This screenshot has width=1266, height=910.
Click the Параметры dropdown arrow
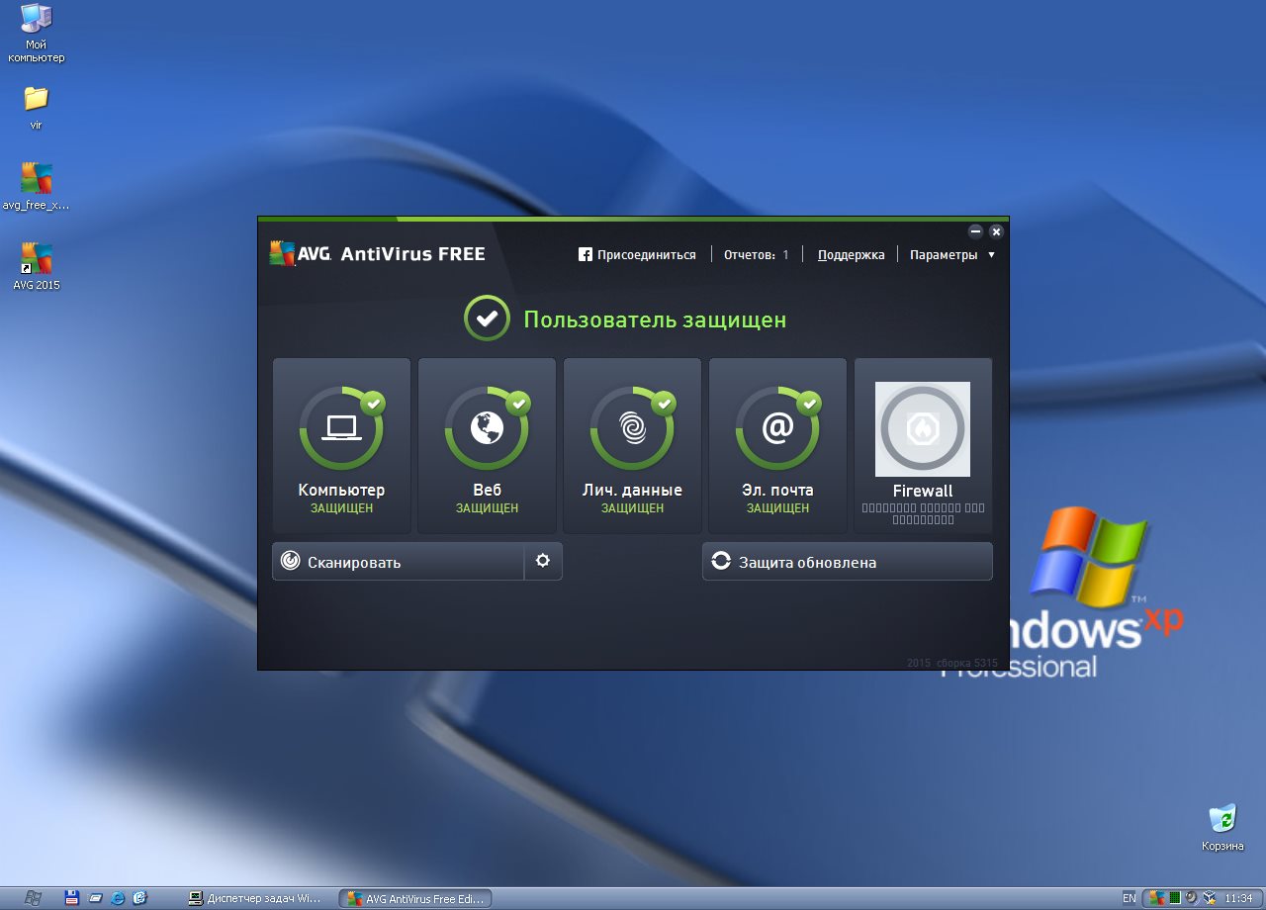[x=991, y=255]
